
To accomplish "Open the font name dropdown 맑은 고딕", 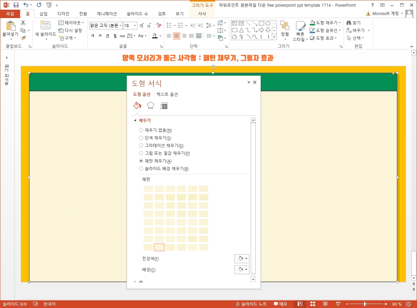I will point(120,26).
